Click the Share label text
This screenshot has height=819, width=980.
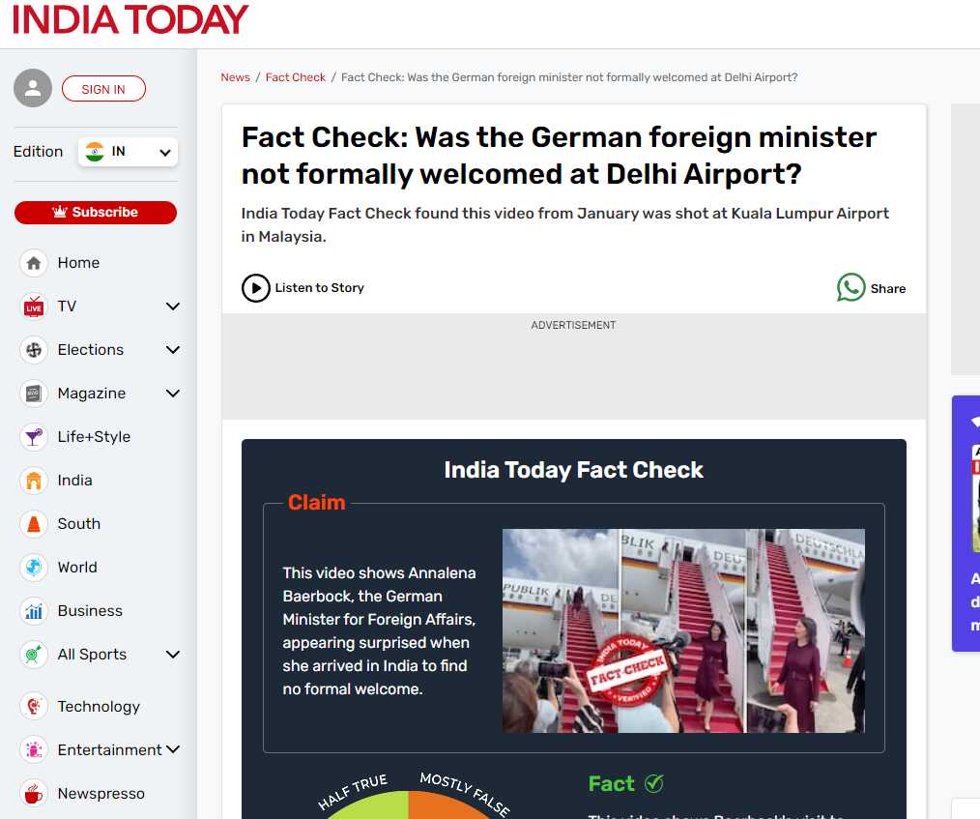[888, 289]
